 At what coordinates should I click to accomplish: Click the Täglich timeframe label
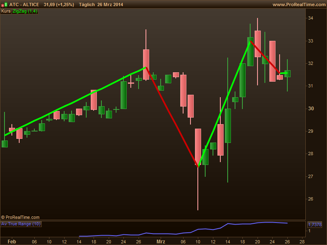(87, 4)
